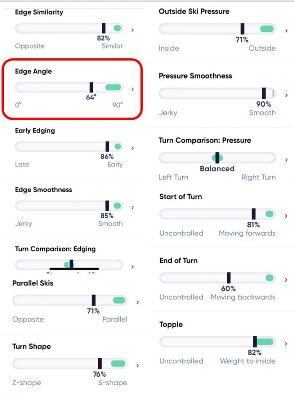Expand Early Edging chevron arrow
This screenshot has height=395, width=294.
(x=133, y=148)
